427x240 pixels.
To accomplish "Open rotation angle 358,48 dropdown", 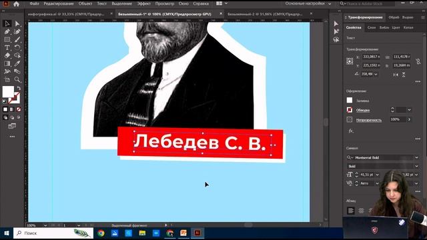I will coord(376,74).
